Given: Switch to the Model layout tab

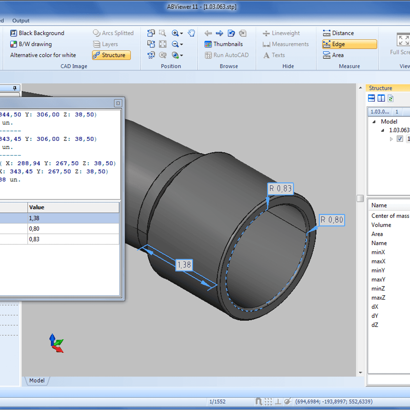Looking at the screenshot, I should pos(37,381).
